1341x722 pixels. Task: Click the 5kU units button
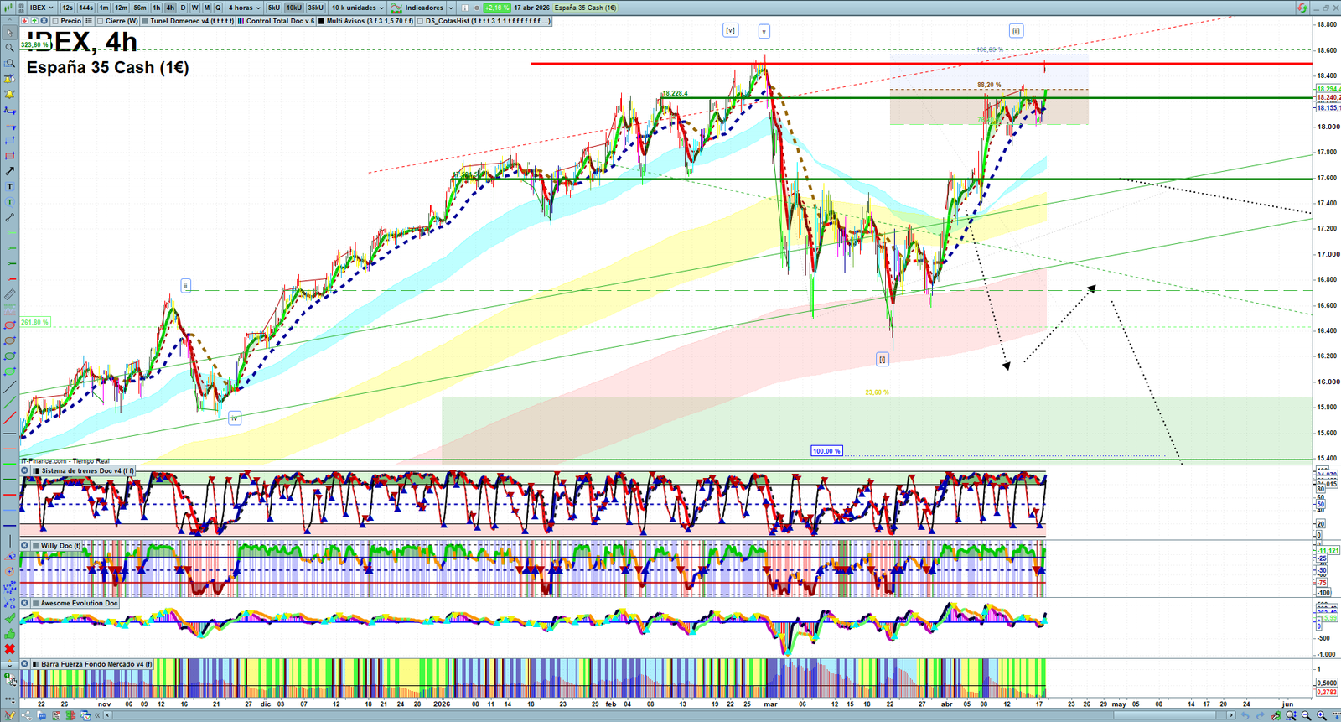click(x=274, y=8)
